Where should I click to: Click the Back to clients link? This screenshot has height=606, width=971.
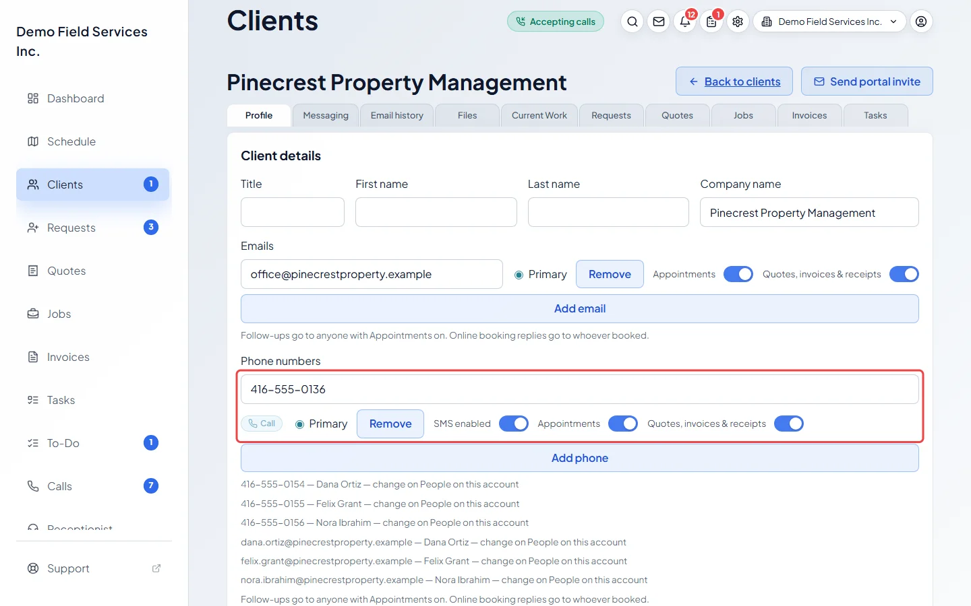point(734,81)
